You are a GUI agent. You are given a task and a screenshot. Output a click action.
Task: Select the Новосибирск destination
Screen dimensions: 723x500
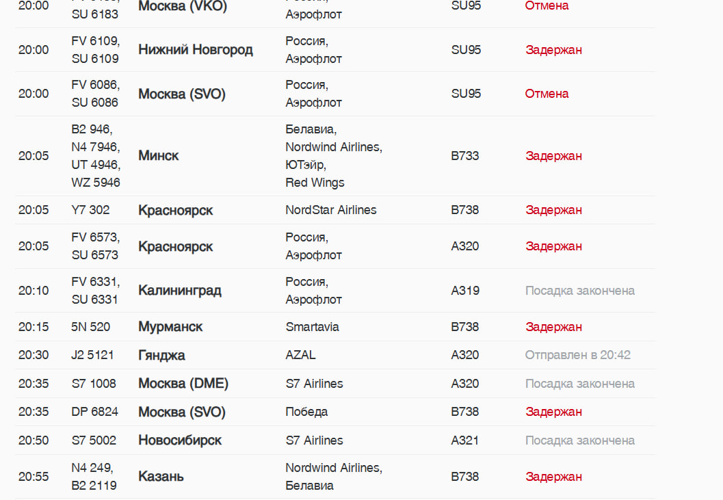tap(180, 440)
